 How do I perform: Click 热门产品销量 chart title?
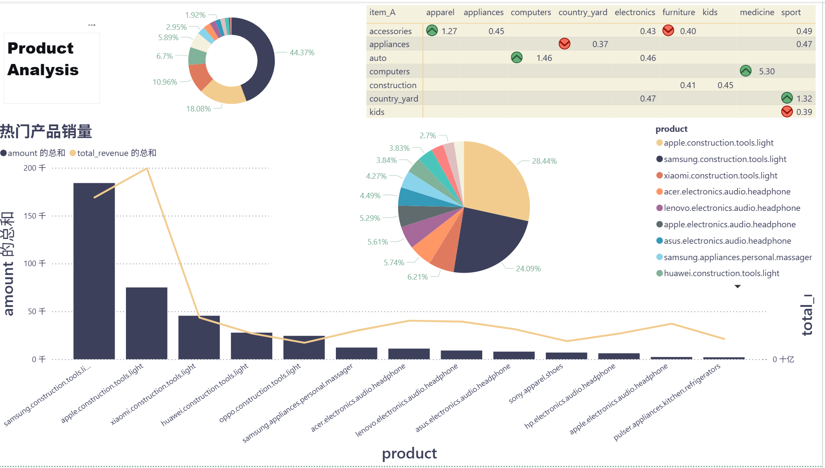46,131
